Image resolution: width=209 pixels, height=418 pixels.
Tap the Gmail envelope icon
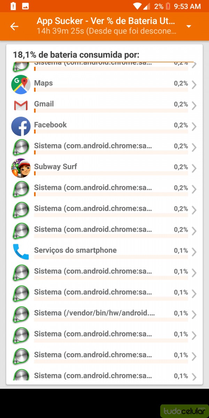21,105
